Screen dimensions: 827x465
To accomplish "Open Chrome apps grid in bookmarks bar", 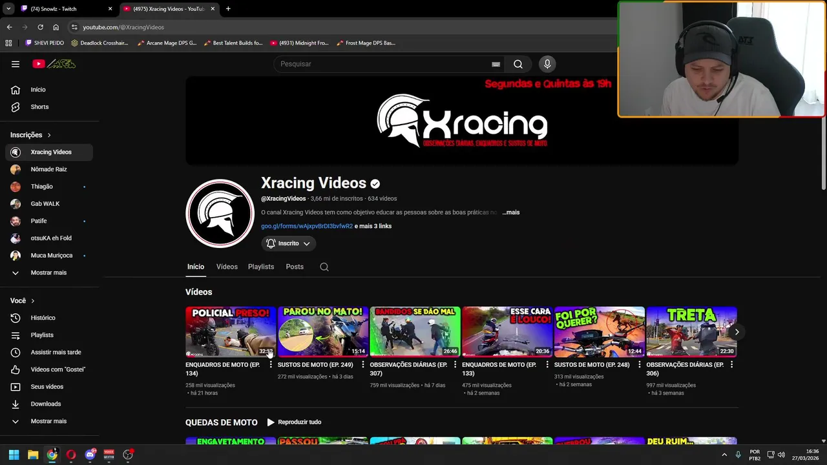I will coord(8,43).
